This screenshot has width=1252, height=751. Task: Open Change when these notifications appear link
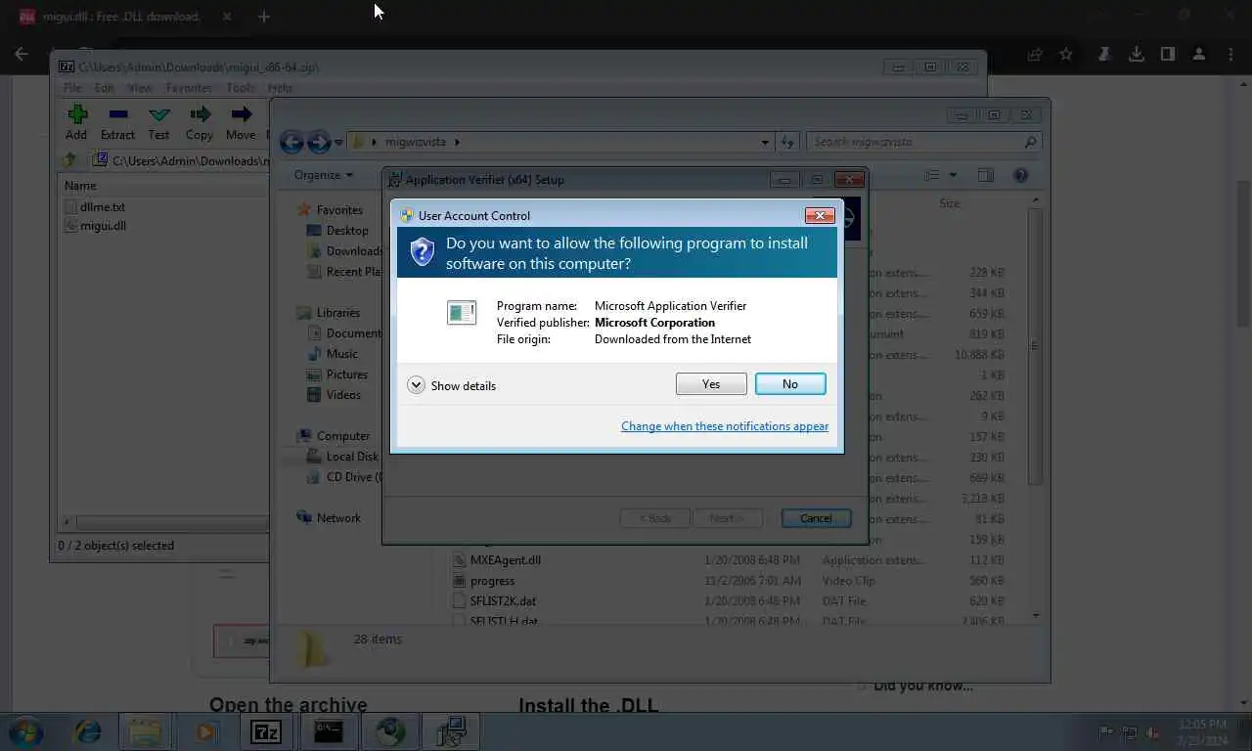[725, 426]
